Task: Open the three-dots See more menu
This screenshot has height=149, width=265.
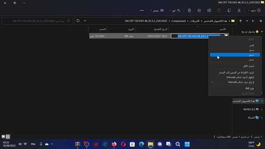Action: coord(142,10)
